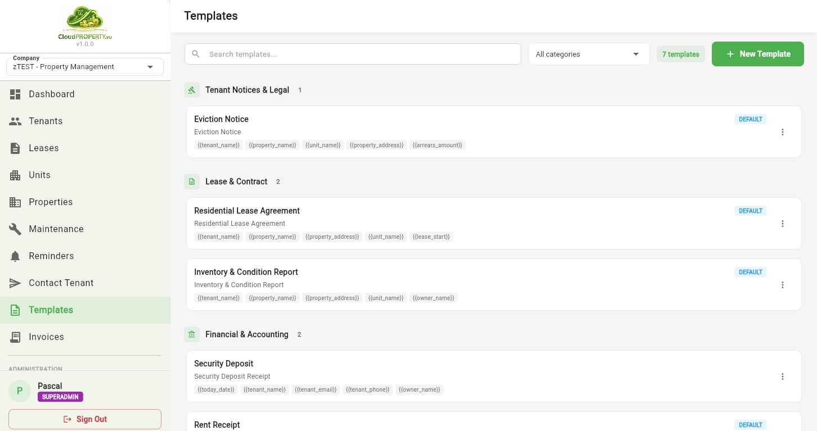The image size is (817, 431).
Task: Click the CloudProperty logo image
Action: pos(85,22)
